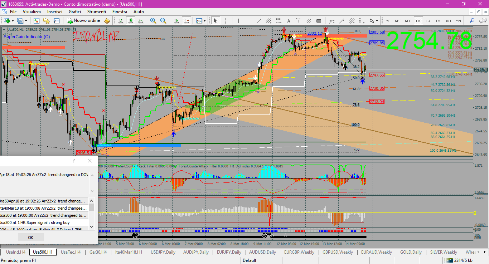Open the Market Watch window icon
The height and width of the screenshot is (264, 489).
36,21
